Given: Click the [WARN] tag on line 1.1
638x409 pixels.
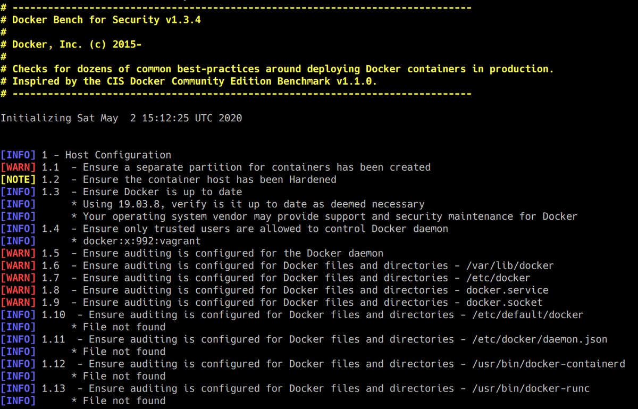Looking at the screenshot, I should click(x=18, y=168).
